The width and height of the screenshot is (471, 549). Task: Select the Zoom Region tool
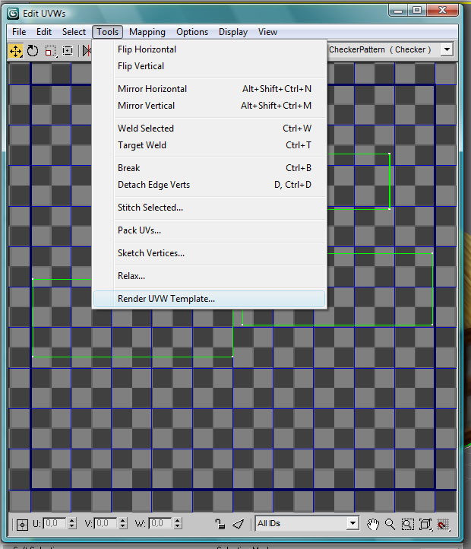coord(407,524)
